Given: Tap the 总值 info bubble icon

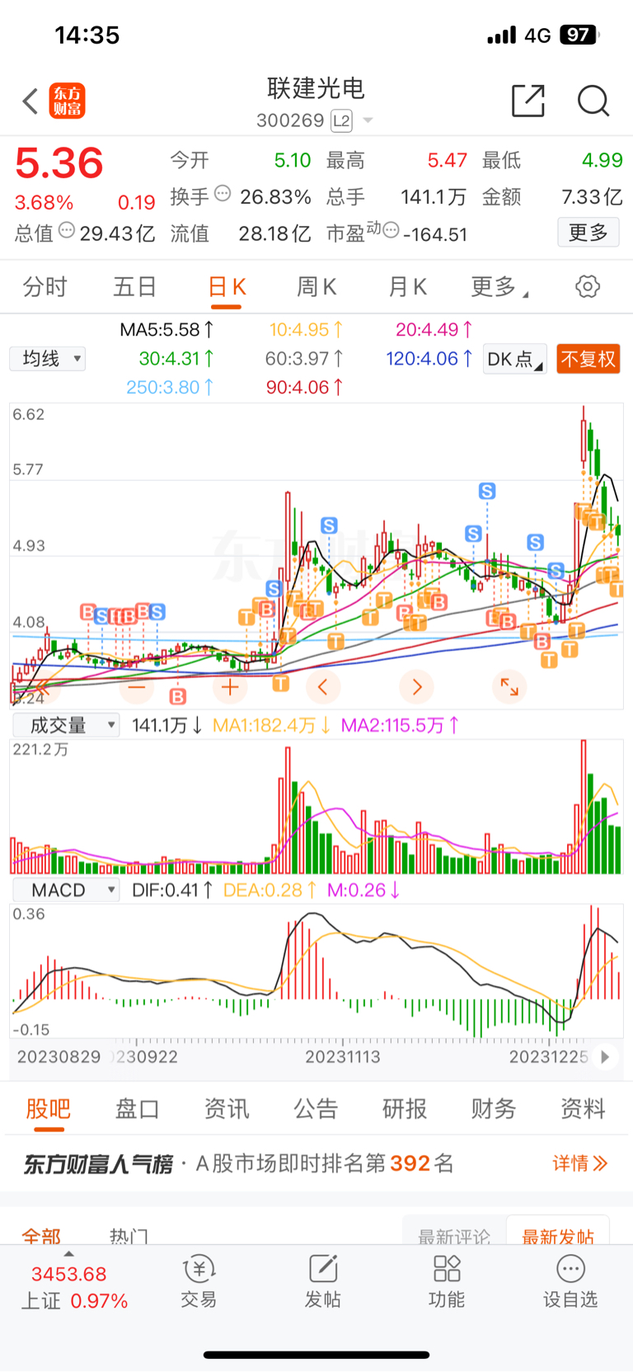Looking at the screenshot, I should 67,230.
